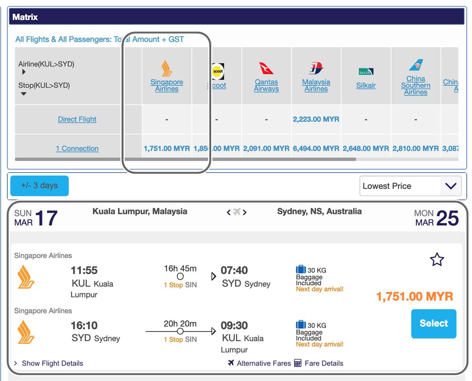The image size is (472, 381).
Task: Click the 07:40 arrival time
Action: (234, 271)
